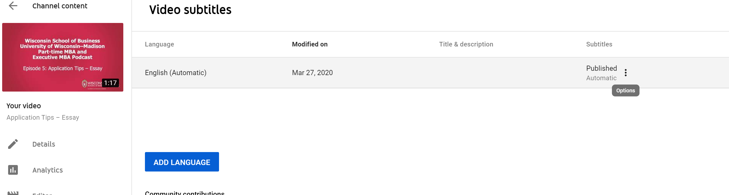Click the 1:17 duration badge on the thumbnail
This screenshot has width=729, height=195.
tap(110, 83)
